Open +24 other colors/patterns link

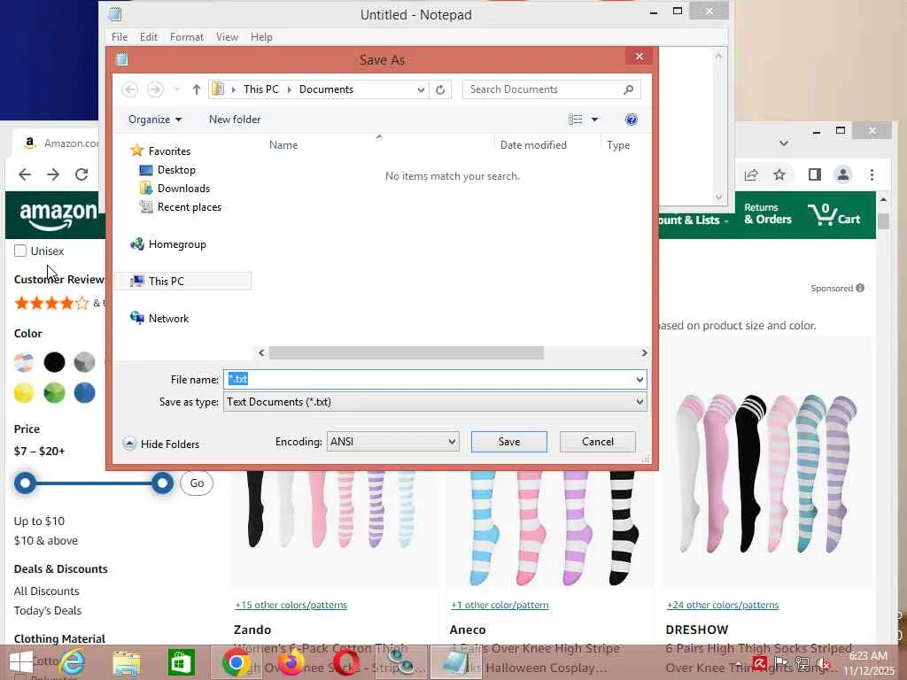tap(723, 605)
